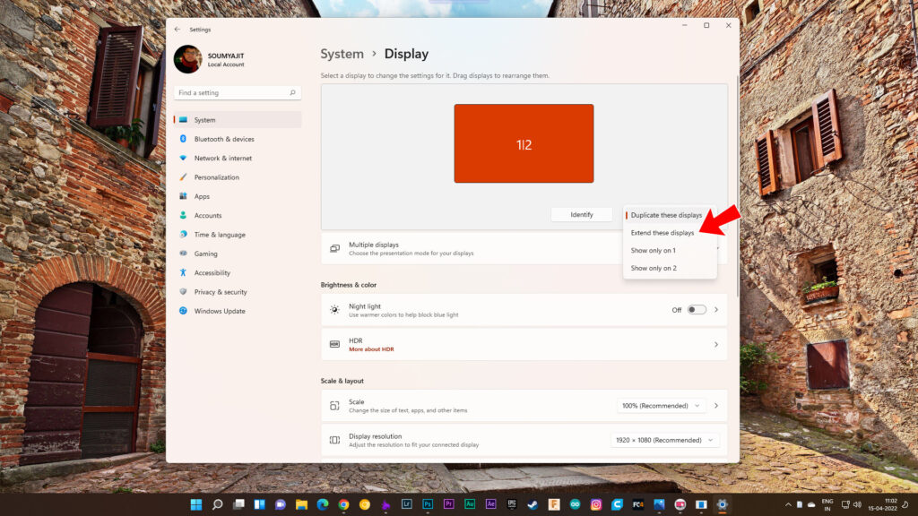Open Steam from the taskbar
The height and width of the screenshot is (516, 918).
(x=533, y=504)
